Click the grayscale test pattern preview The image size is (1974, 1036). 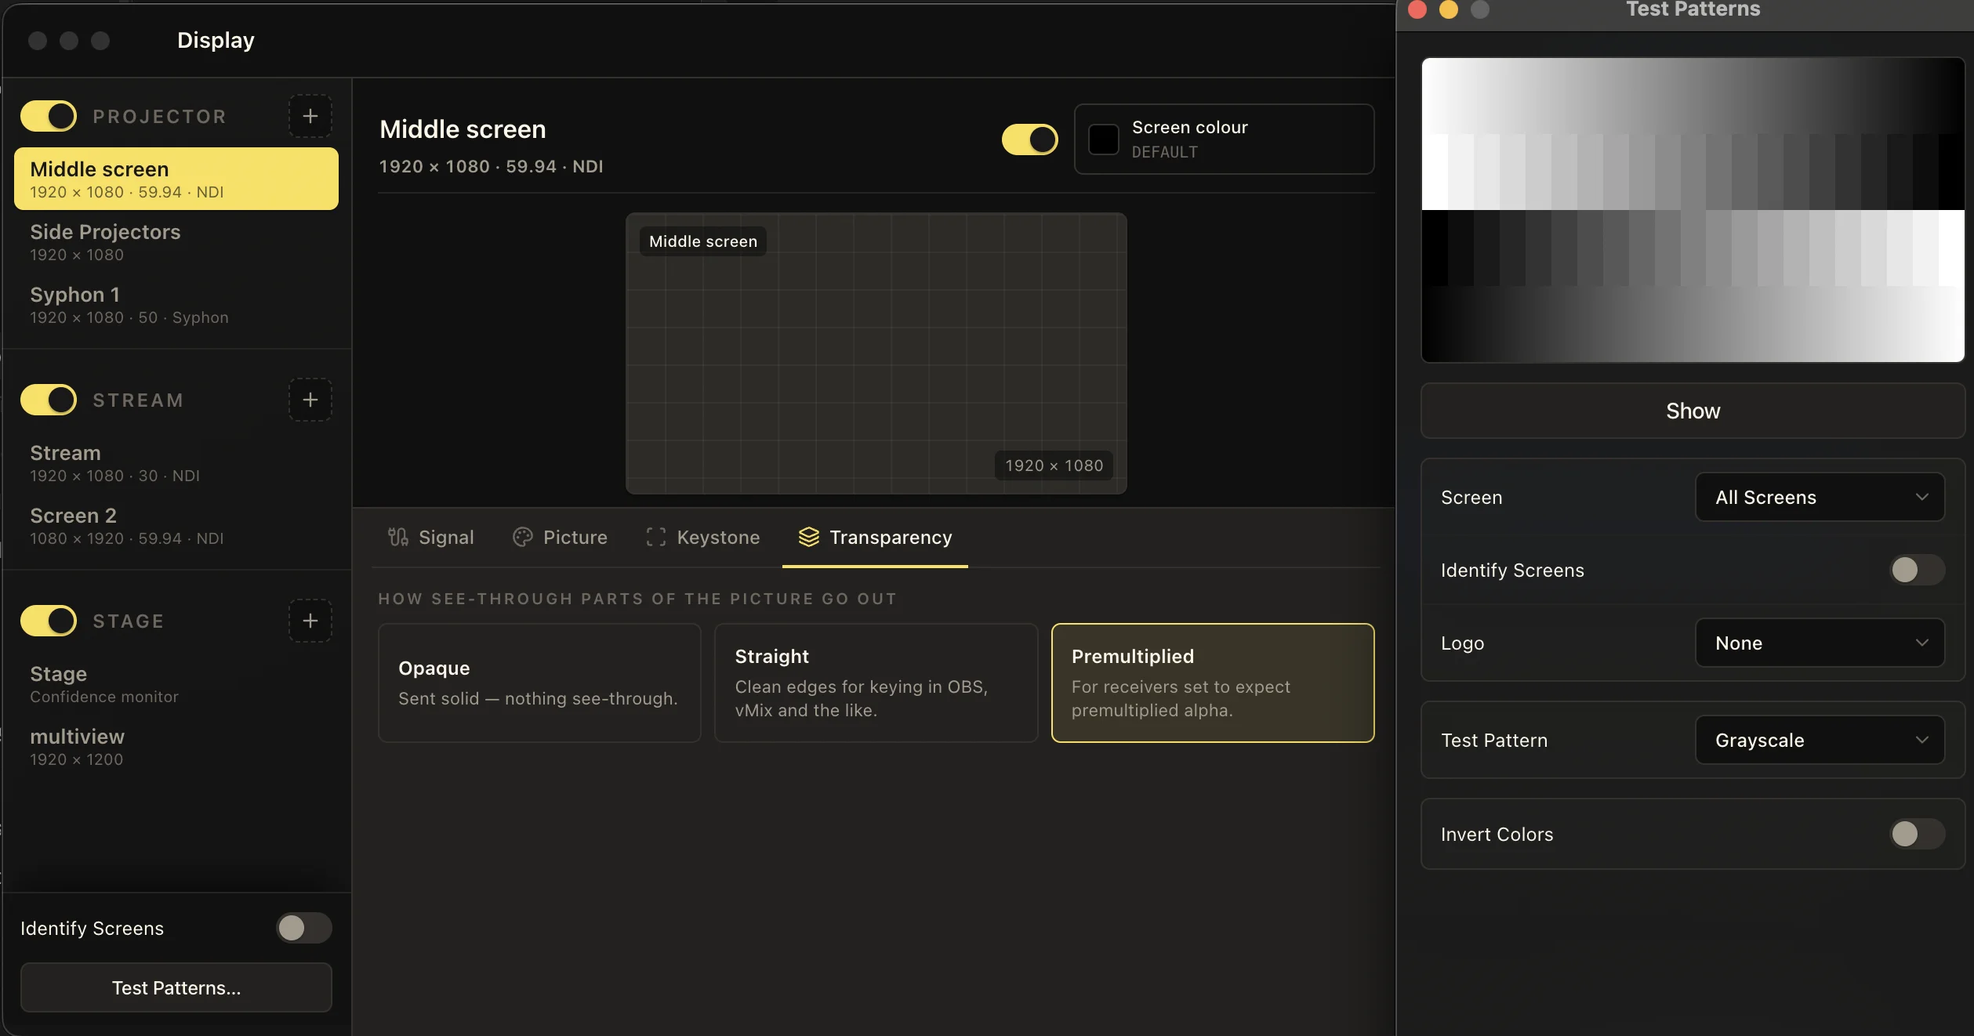1693,209
